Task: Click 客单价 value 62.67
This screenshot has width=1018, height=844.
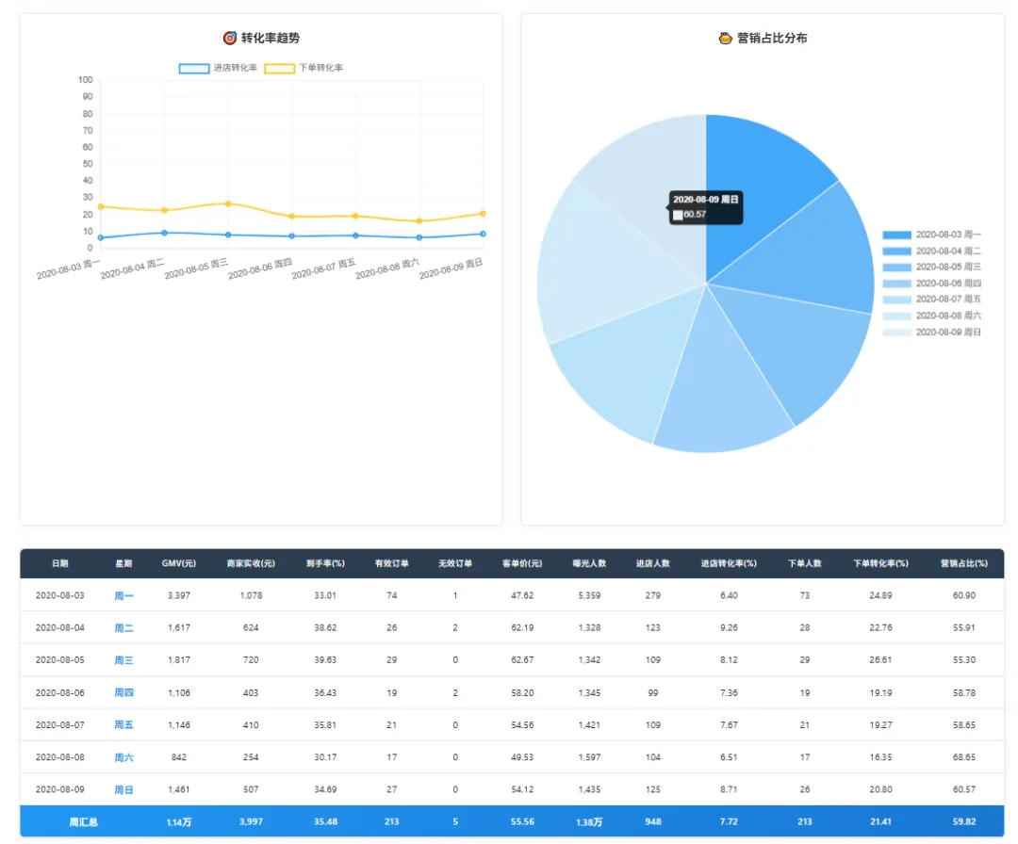Action: pyautogui.click(x=522, y=660)
